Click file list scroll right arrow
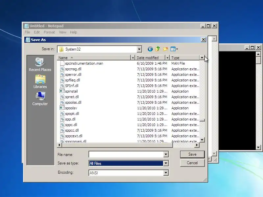The height and width of the screenshot is (197, 263). tap(197, 145)
